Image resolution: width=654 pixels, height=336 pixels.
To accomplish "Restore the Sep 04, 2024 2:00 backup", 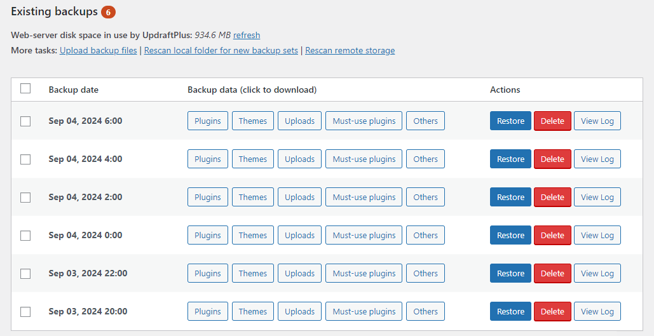I will tap(510, 197).
